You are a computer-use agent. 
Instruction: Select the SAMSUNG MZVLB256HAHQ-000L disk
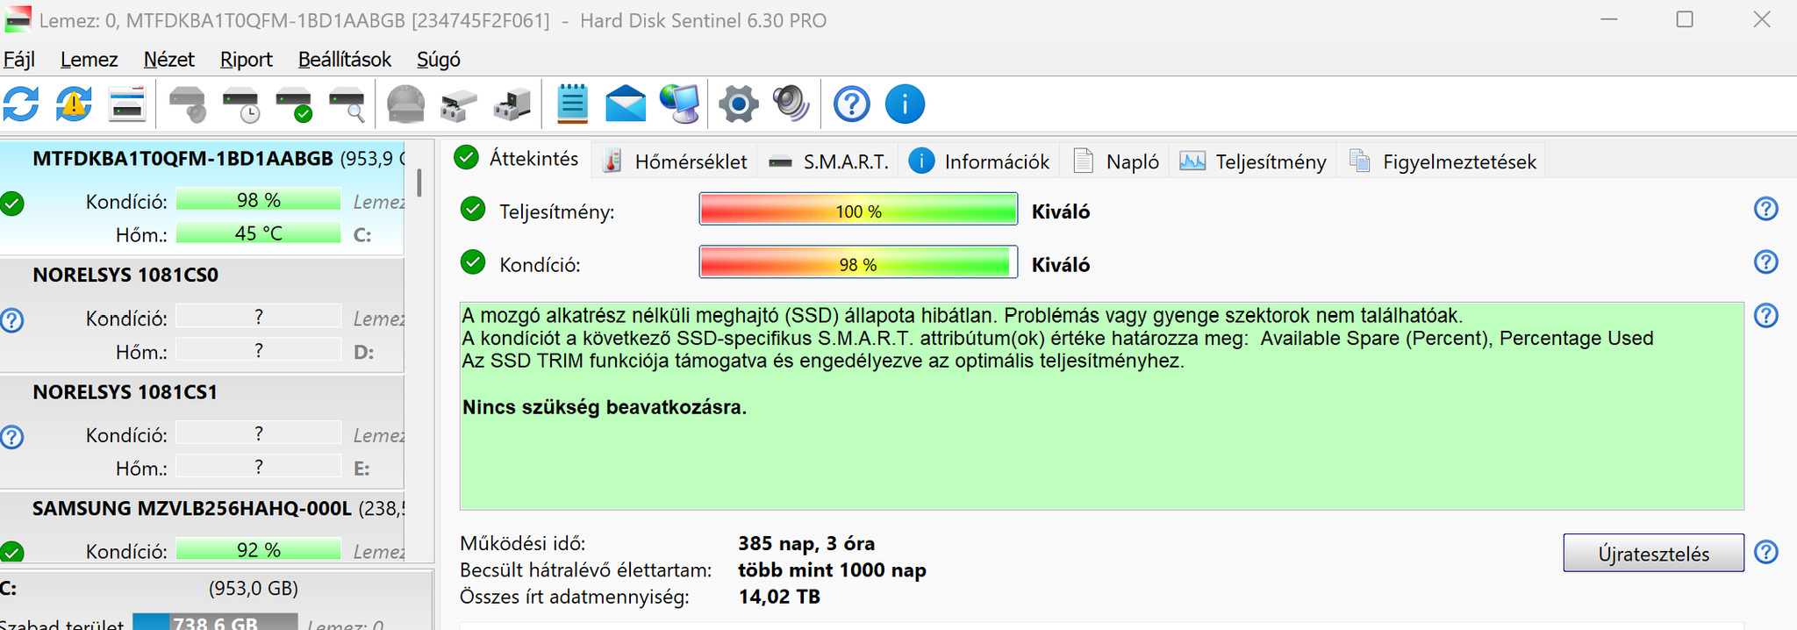(x=191, y=509)
